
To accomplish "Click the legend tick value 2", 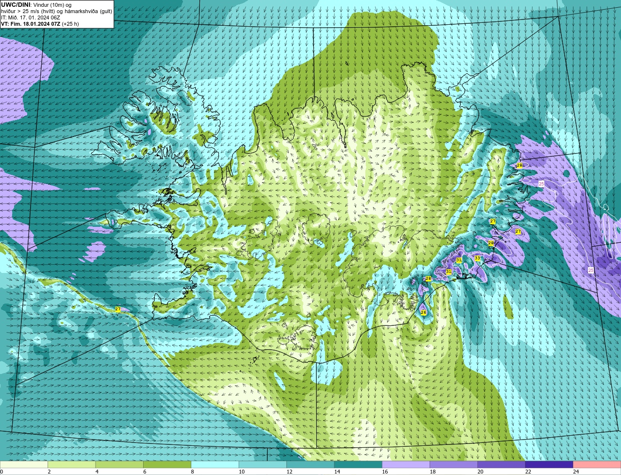I will (x=49, y=472).
